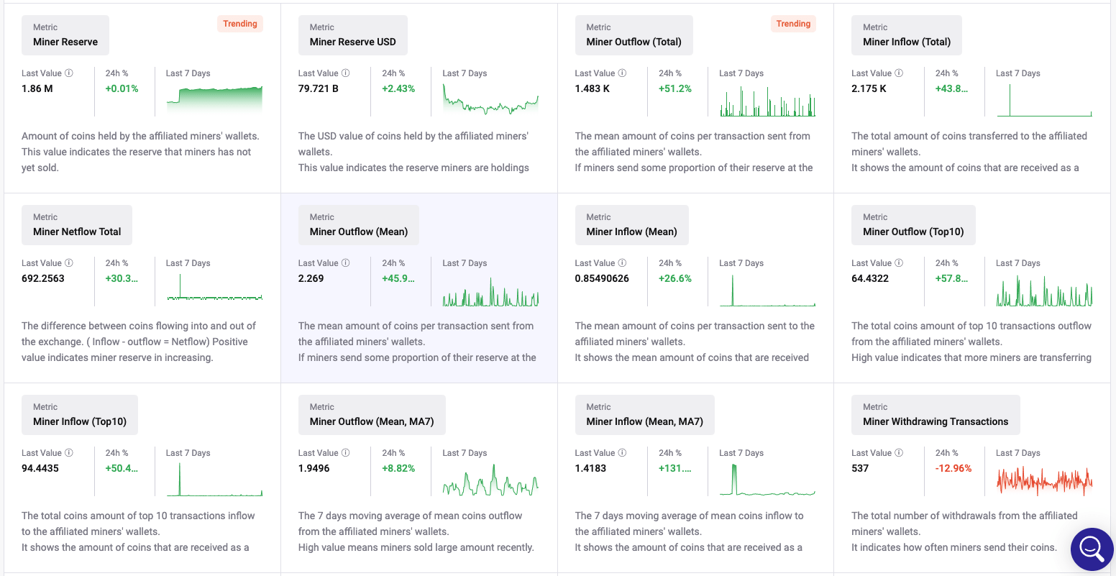Image resolution: width=1116 pixels, height=576 pixels.
Task: Click info icon in Miner Outflow (Mean) card
Action: click(346, 263)
